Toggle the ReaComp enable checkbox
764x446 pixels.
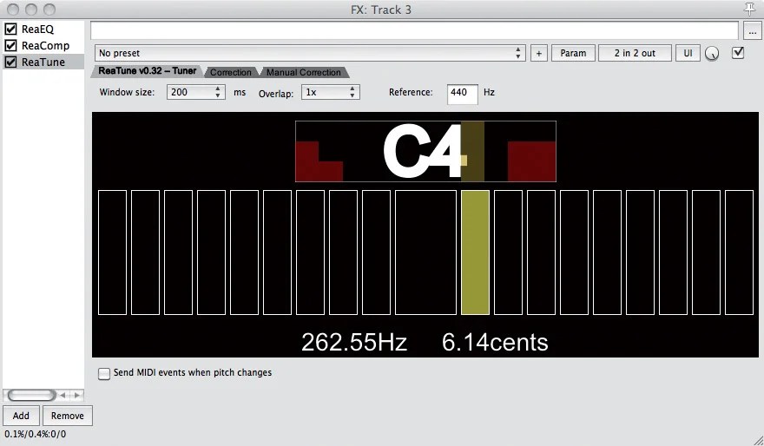tap(10, 46)
